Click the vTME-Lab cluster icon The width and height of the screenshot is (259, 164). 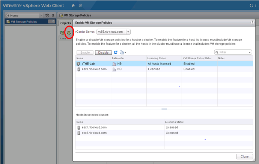78,63
